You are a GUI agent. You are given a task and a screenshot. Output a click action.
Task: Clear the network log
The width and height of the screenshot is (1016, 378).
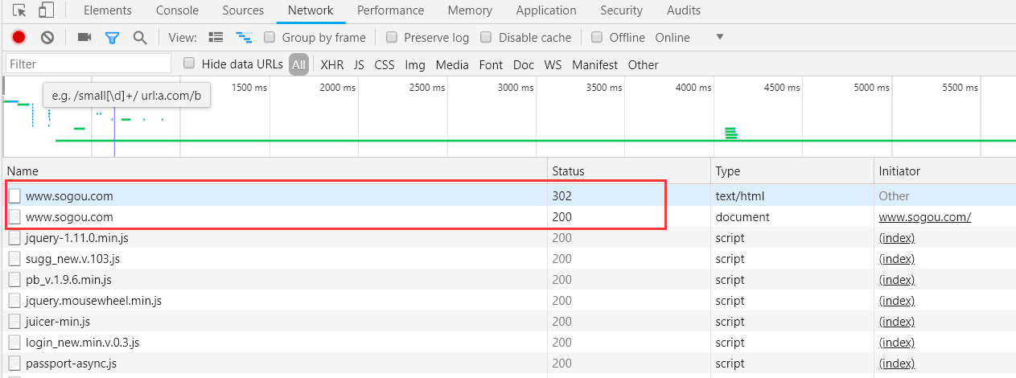47,37
